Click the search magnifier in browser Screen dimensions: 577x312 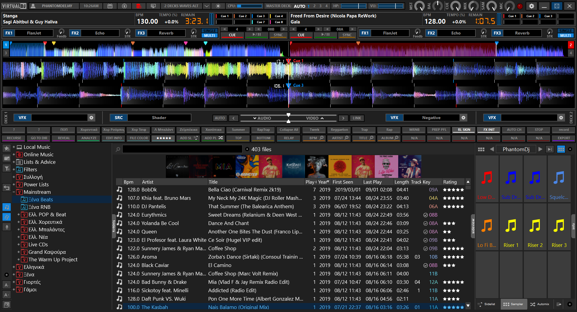coord(118,149)
